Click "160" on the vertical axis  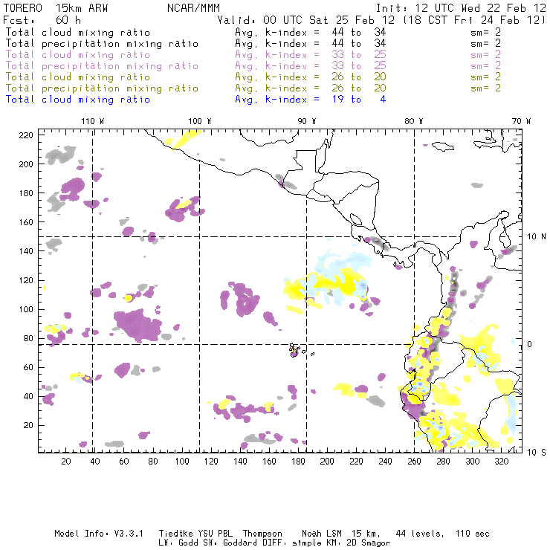pyautogui.click(x=26, y=222)
